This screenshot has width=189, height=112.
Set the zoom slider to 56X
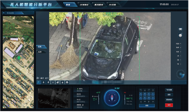(x=181, y=48)
